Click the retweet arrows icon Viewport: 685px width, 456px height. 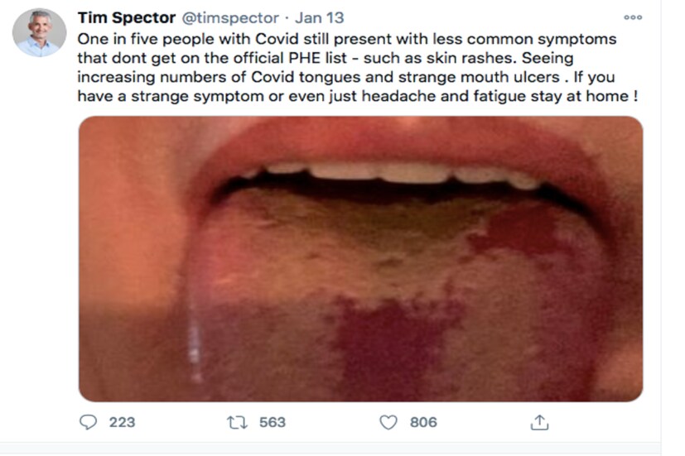tap(237, 422)
